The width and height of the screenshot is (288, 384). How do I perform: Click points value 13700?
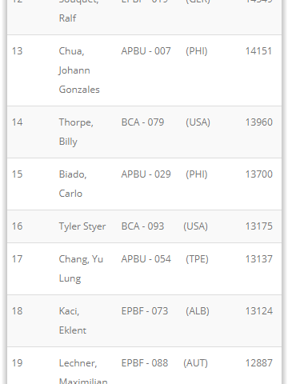click(x=259, y=174)
